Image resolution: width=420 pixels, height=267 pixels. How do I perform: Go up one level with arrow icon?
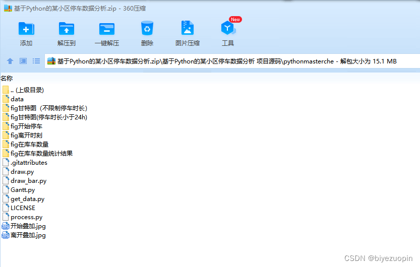10,61
